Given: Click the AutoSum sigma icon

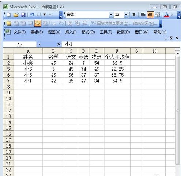Looking at the screenshot, I should [45, 15].
